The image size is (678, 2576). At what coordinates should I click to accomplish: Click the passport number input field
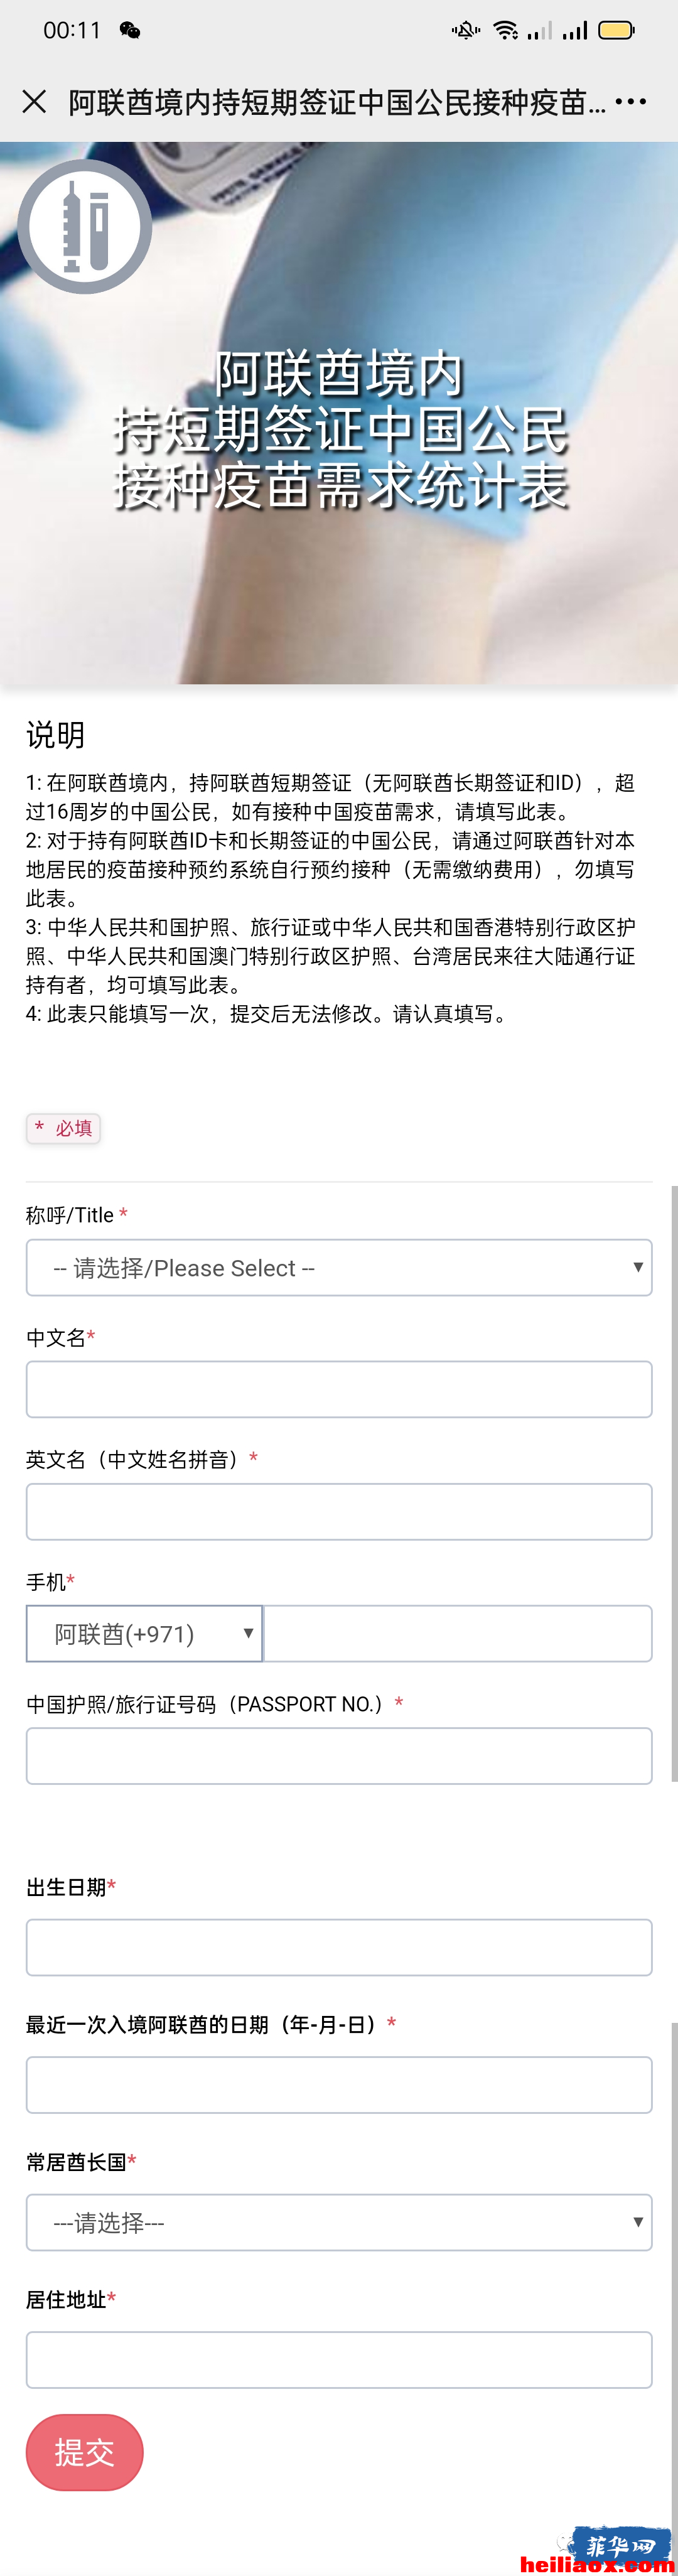(339, 1755)
